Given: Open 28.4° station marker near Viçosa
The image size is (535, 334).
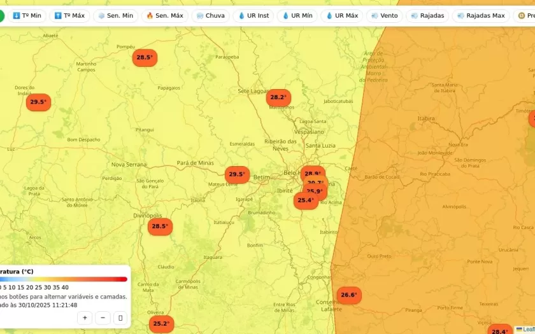Looking at the screenshot, I should (x=500, y=330).
